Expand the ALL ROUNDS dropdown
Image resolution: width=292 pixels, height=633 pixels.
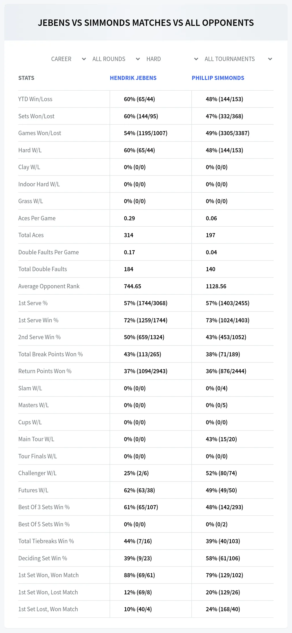pos(116,59)
